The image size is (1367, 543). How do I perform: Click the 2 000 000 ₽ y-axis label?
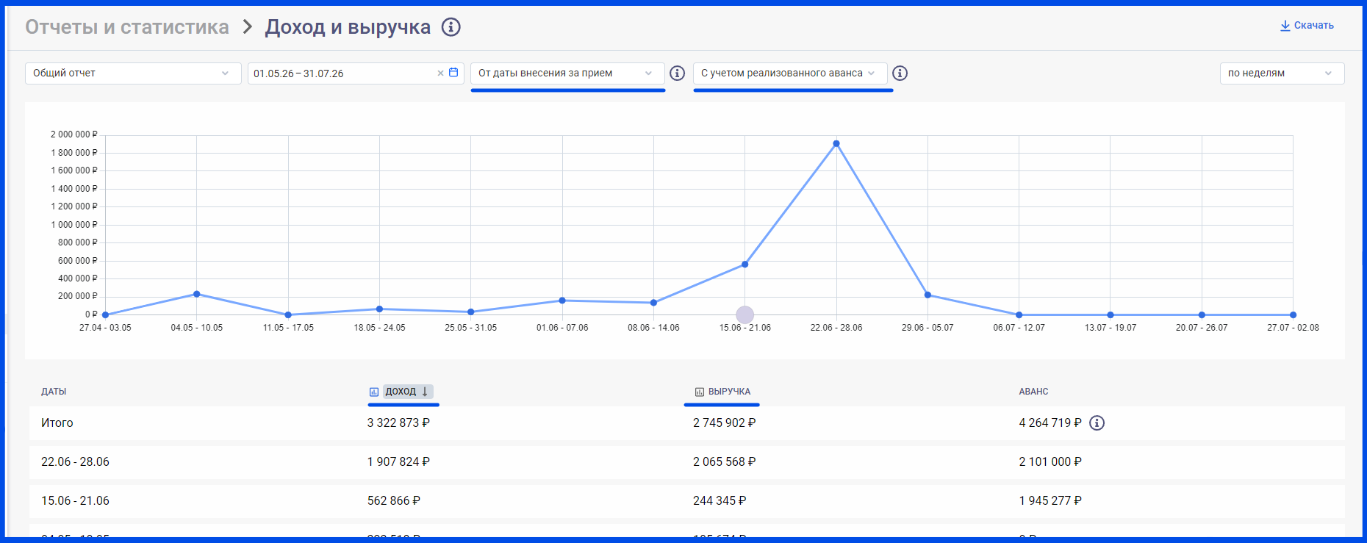(x=73, y=134)
